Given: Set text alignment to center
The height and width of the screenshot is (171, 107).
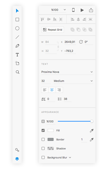Looking at the screenshot, I should pyautogui.click(x=52, y=90).
